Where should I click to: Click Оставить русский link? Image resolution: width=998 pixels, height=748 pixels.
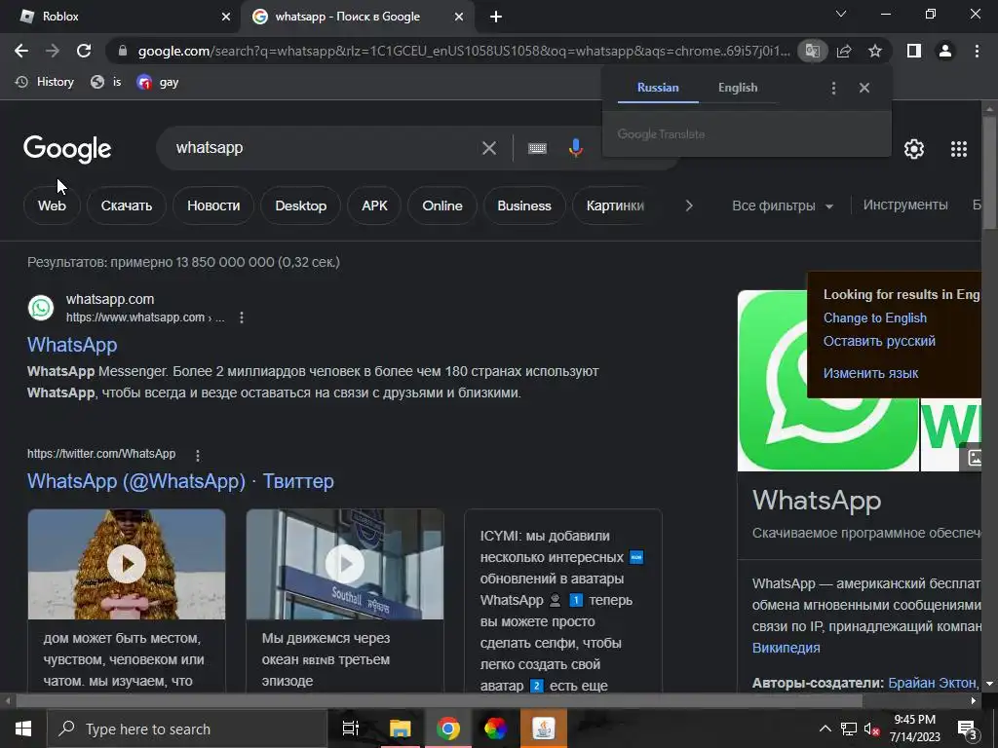(879, 342)
